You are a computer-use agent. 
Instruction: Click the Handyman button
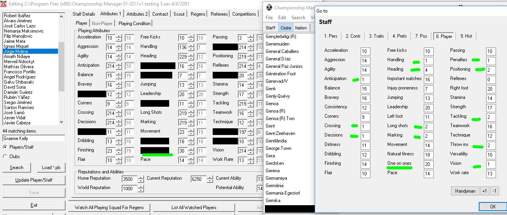[465, 191]
